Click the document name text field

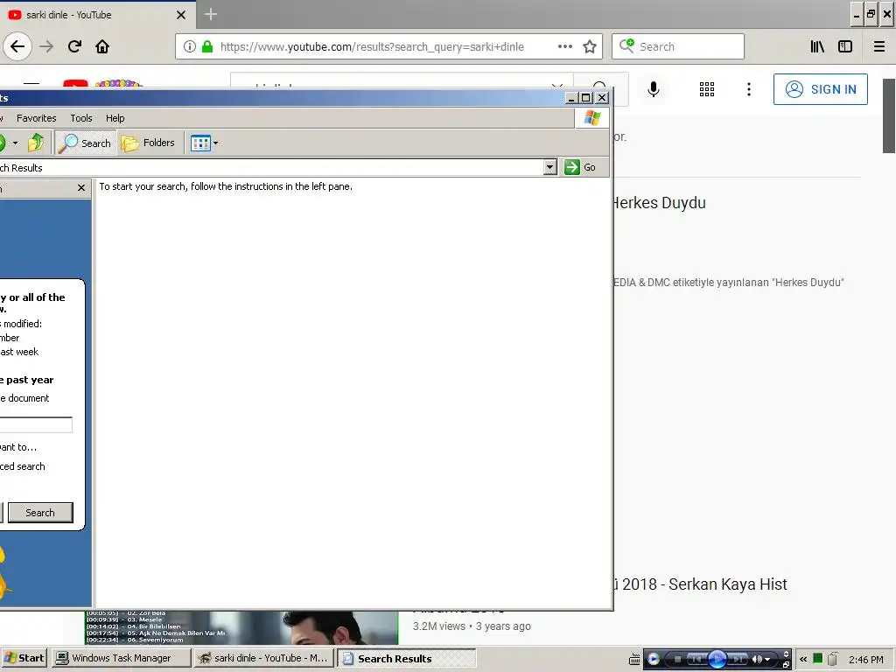(35, 424)
